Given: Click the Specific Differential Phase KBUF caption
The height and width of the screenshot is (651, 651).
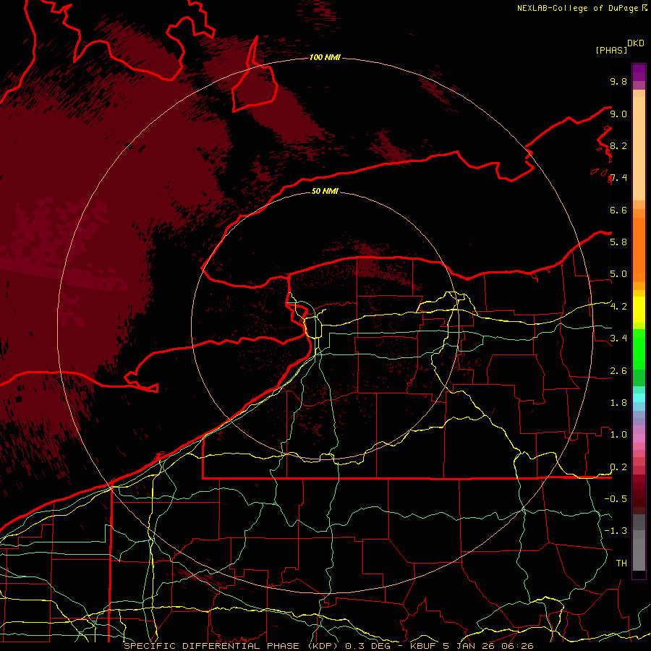Looking at the screenshot, I should tap(329, 646).
